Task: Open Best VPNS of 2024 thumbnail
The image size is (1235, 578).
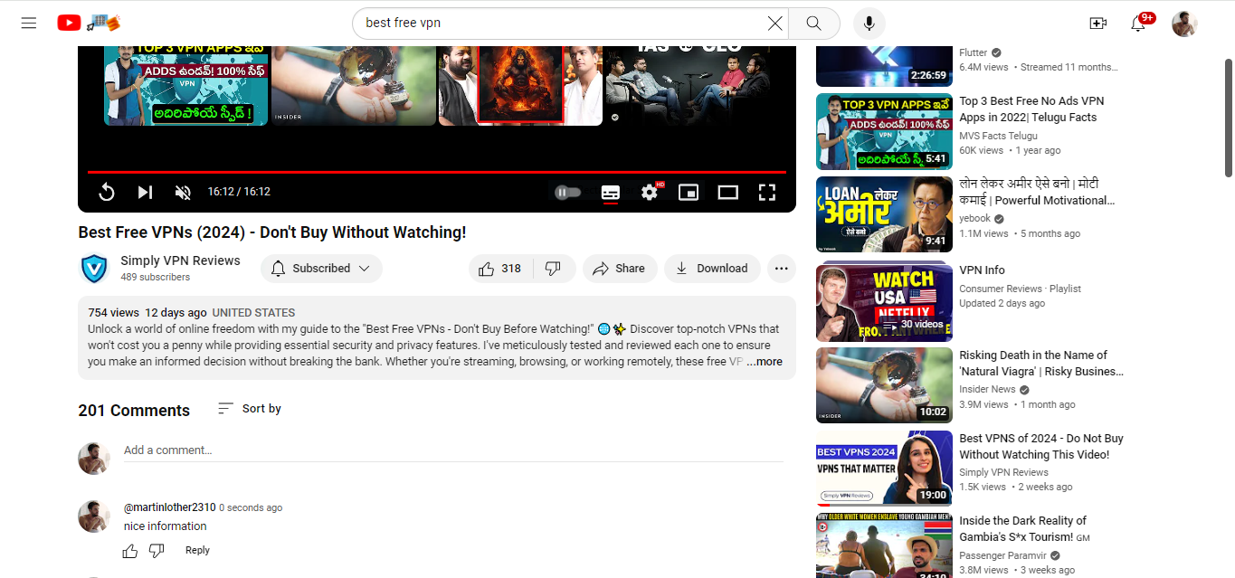Action: click(884, 468)
